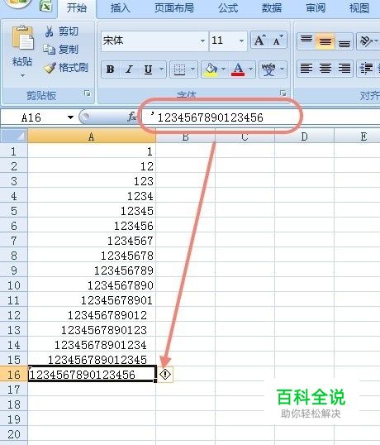The width and height of the screenshot is (380, 445).
Task: Switch to the 公式 (Formulas) tab
Action: pos(228,7)
